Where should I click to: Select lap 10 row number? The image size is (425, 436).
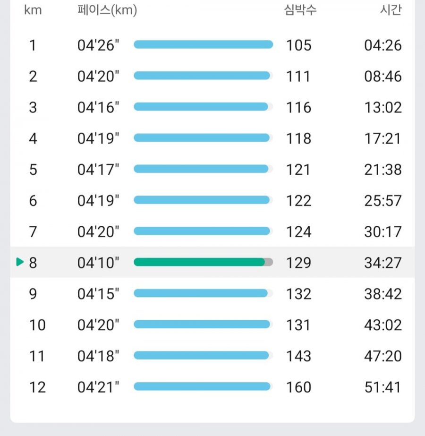point(37,325)
